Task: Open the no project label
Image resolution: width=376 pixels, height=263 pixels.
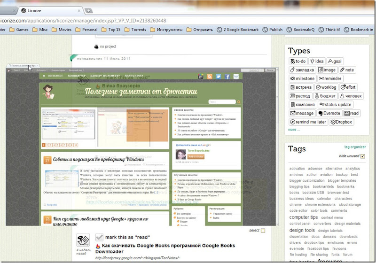Action: (108, 46)
